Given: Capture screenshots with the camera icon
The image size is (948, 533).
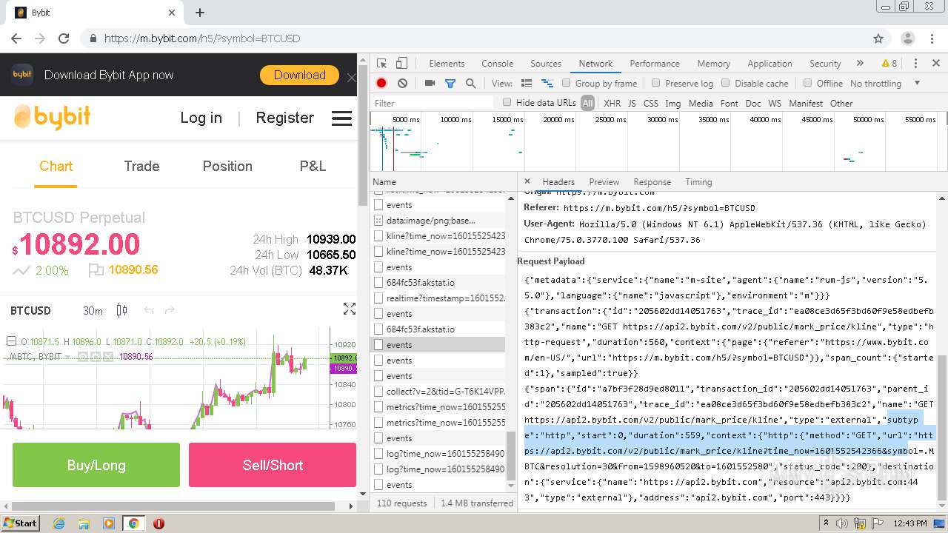Looking at the screenshot, I should [430, 84].
